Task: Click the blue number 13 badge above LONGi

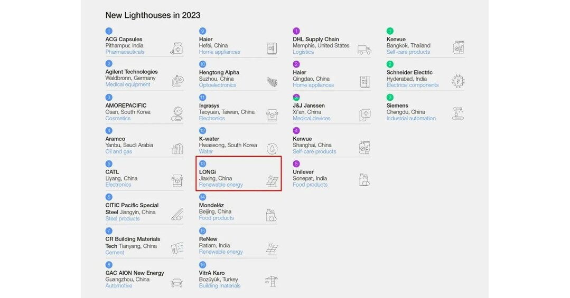Action: click(x=202, y=164)
